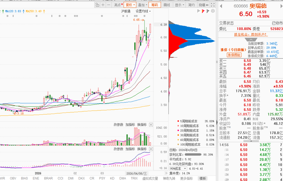Screen dimensions: 283x181
Task: Click the double-arrow next to date axis
Action: click(166, 173)
